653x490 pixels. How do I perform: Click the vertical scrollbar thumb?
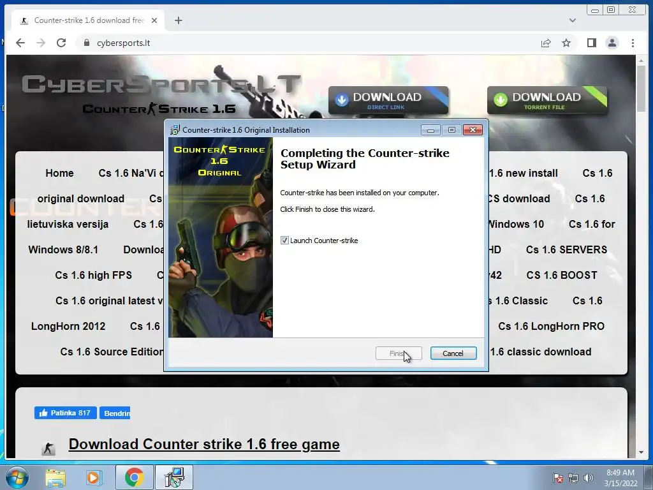pos(641,88)
